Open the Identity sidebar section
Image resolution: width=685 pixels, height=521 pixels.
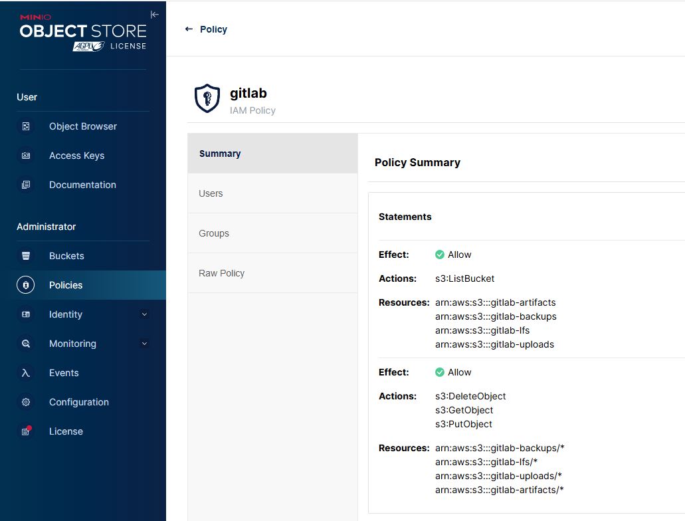66,314
